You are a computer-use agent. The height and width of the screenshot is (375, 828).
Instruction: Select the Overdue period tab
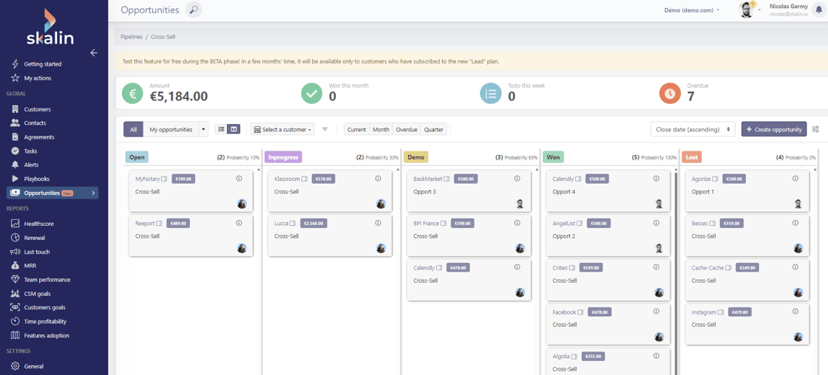click(x=406, y=129)
